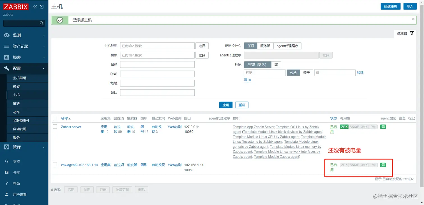Click the 监测 eye icon
The height and width of the screenshot is (205, 424).
(6, 35)
